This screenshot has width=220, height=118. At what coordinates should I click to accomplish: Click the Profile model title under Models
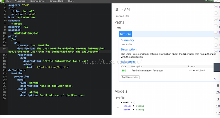point(120,98)
